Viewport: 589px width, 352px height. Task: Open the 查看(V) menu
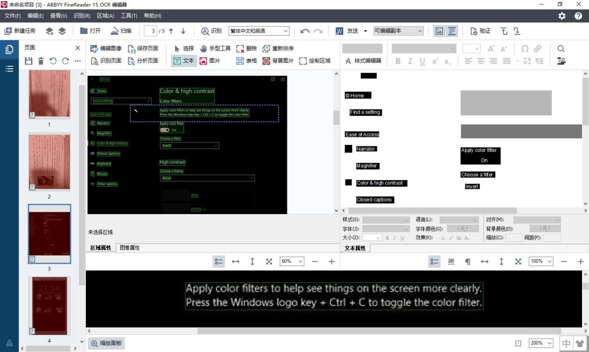(x=58, y=16)
